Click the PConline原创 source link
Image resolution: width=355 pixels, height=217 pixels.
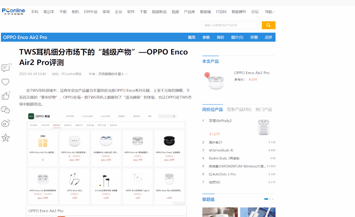pos(71,74)
